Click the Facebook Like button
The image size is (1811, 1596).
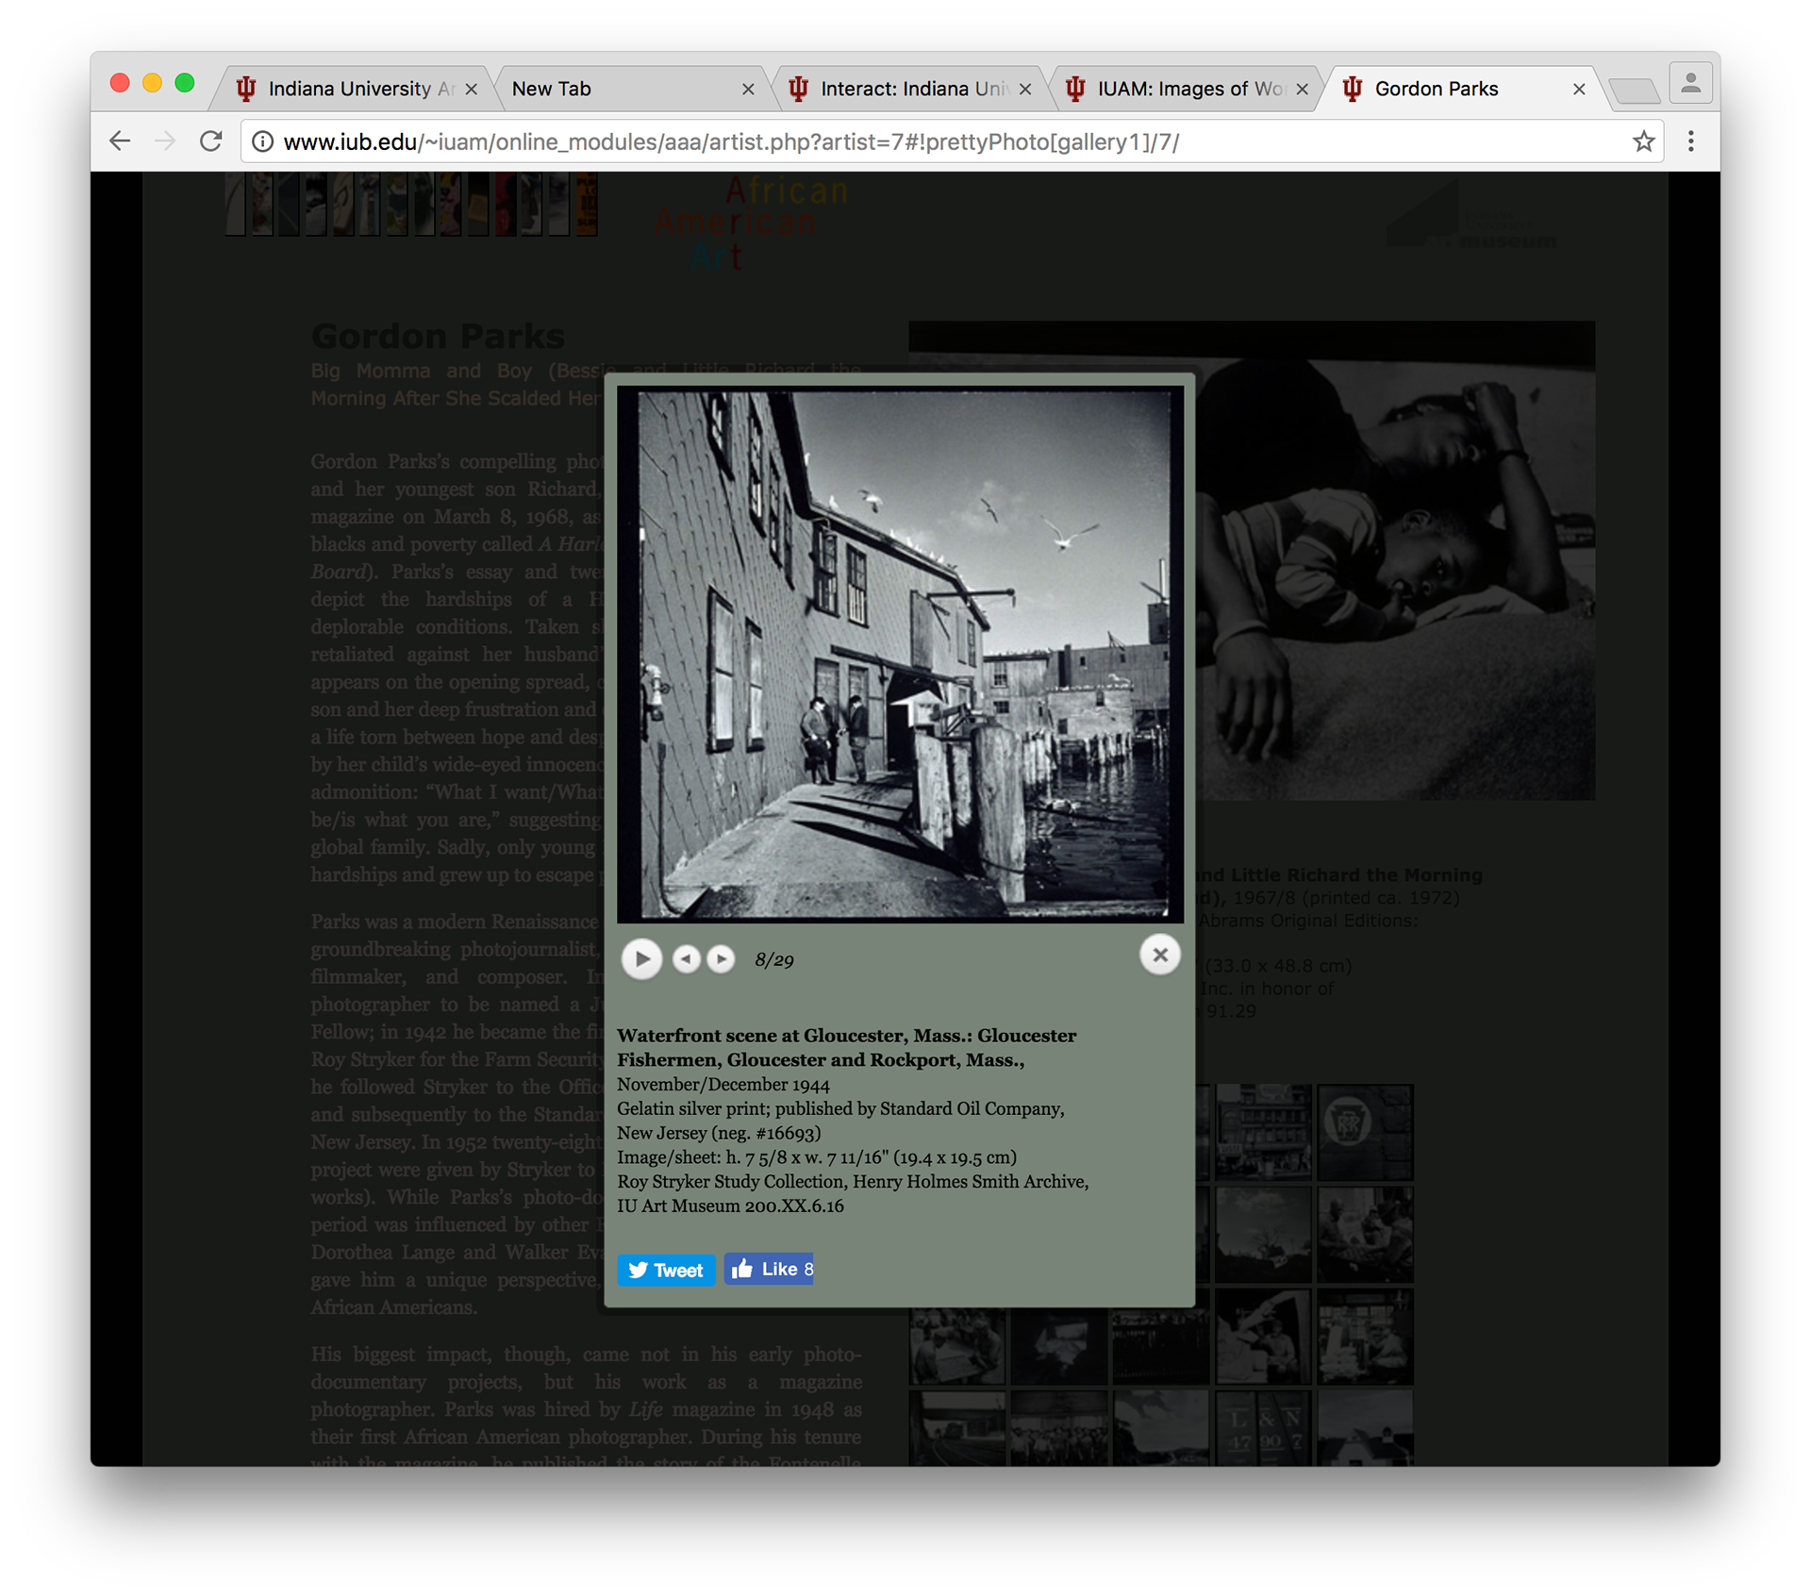(x=769, y=1269)
